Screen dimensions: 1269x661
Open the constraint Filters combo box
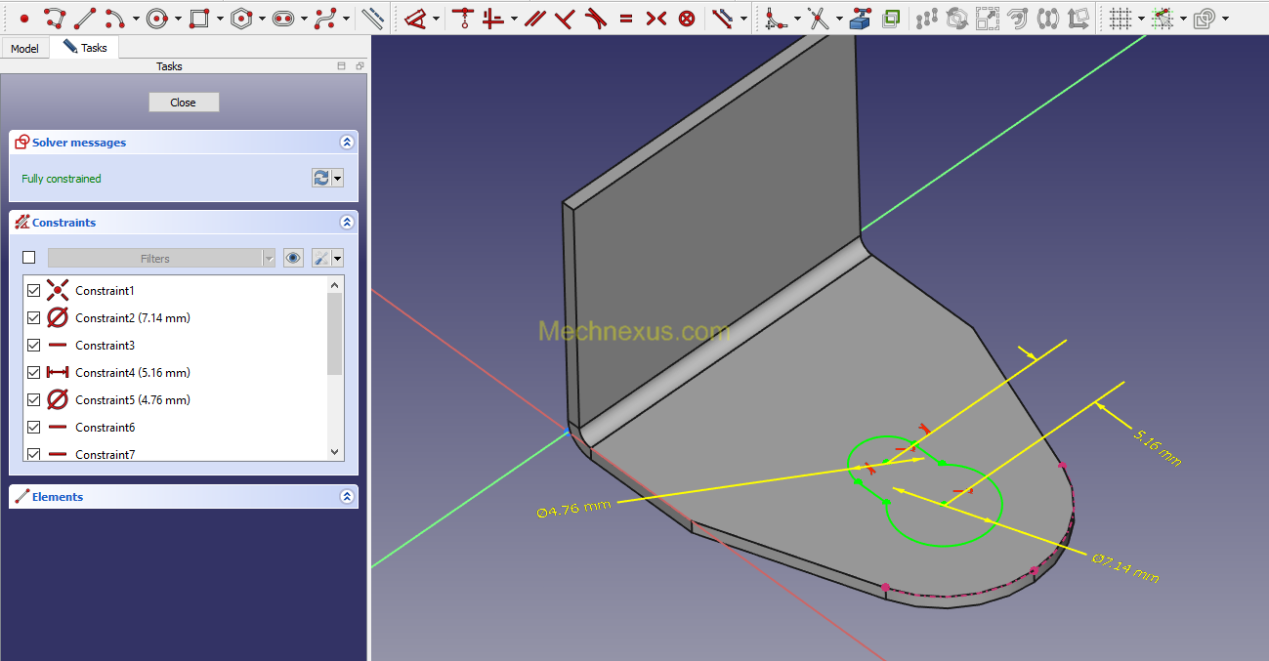[161, 258]
